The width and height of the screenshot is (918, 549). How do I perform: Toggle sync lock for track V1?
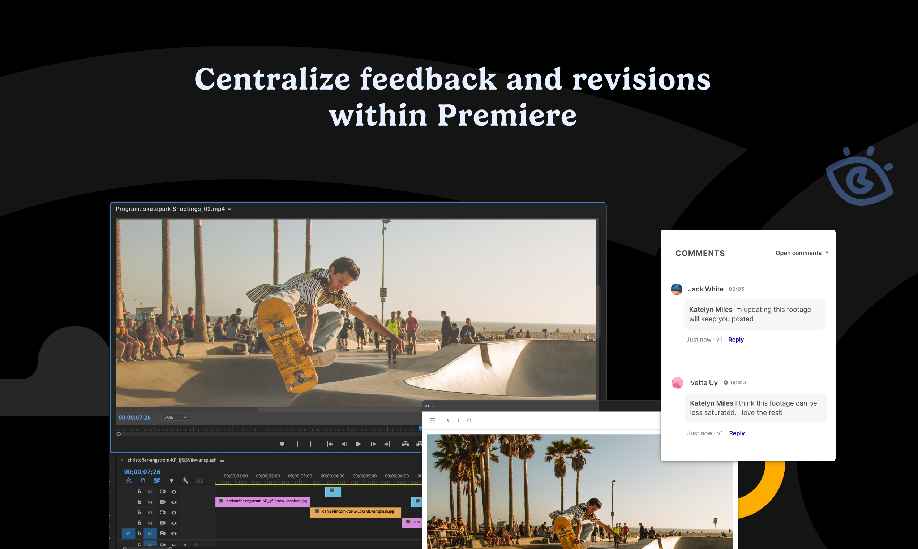tap(163, 533)
